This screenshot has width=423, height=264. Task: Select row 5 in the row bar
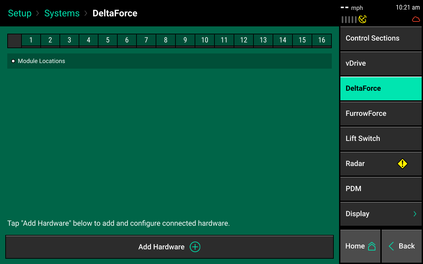pyautogui.click(x=108, y=40)
